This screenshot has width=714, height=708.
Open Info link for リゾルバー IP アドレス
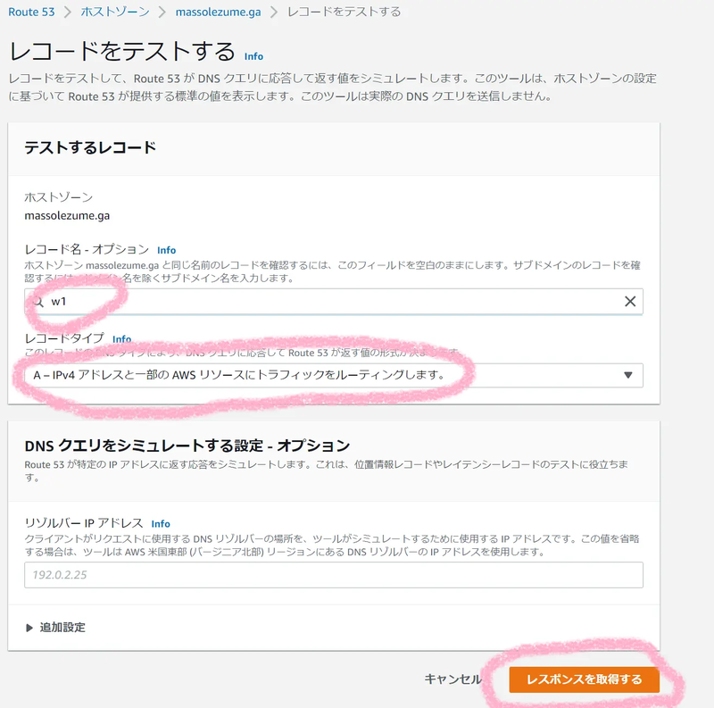161,524
